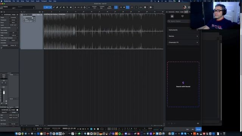This screenshot has width=242, height=136.
Task: Select the Listen speaker tool
Action: (71, 7)
